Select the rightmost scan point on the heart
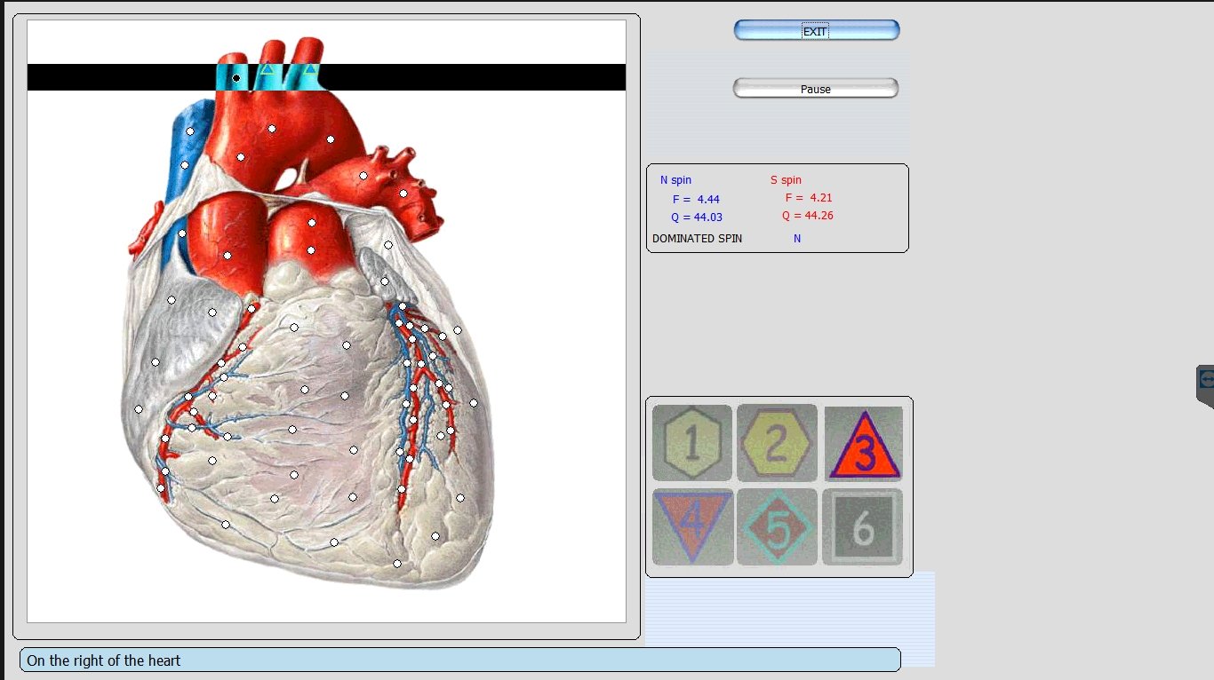The image size is (1214, 680). [x=474, y=403]
